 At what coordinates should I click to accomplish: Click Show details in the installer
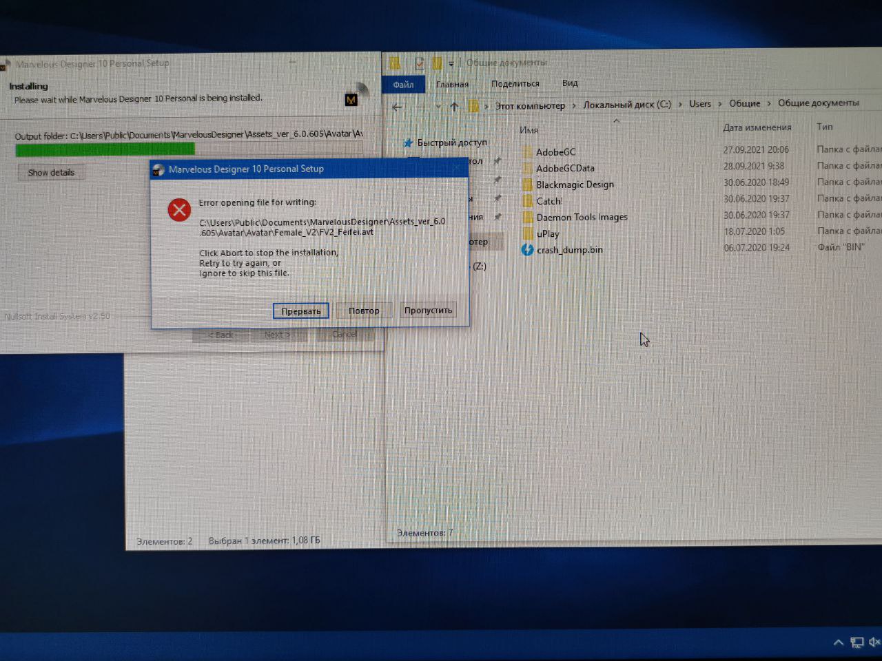[x=51, y=173]
